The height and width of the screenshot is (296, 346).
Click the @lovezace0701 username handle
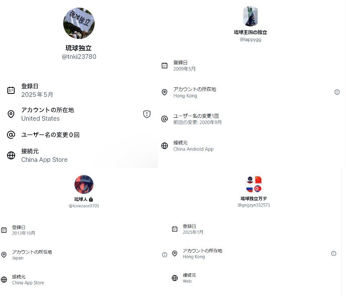pos(84,206)
